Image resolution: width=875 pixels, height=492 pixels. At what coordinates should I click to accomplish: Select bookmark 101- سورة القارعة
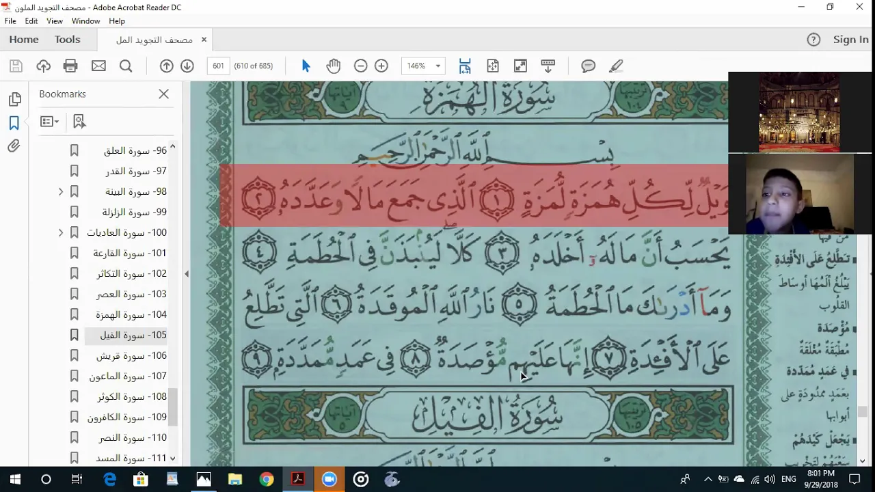point(130,253)
